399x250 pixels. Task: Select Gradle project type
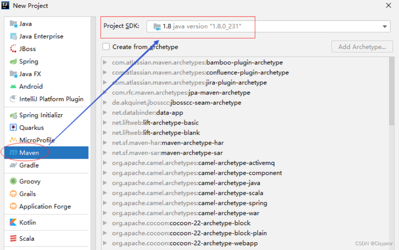click(x=46, y=165)
